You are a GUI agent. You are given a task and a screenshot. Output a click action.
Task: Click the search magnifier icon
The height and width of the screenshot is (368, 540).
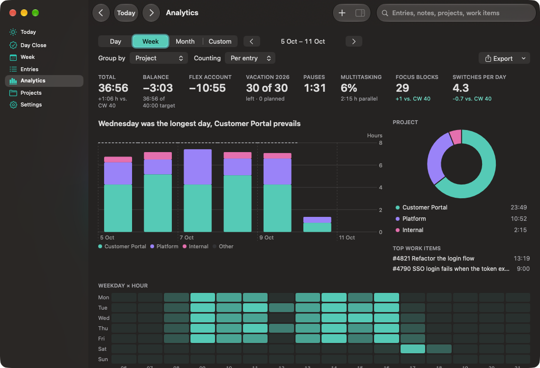[385, 13]
